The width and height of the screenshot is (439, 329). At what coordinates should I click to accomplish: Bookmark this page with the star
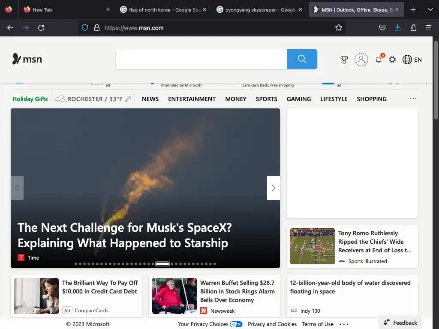(x=339, y=28)
